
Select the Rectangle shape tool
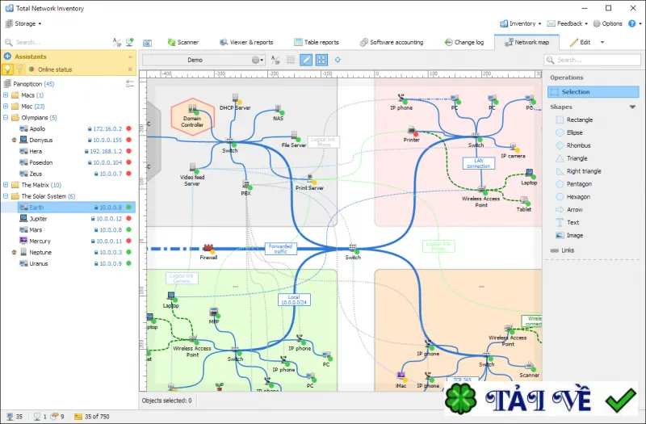tap(574, 120)
